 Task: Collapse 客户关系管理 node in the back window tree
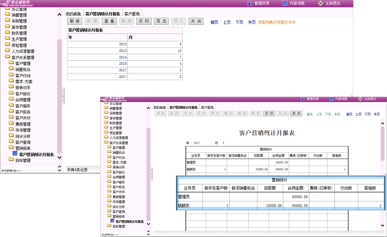[x=8, y=57]
